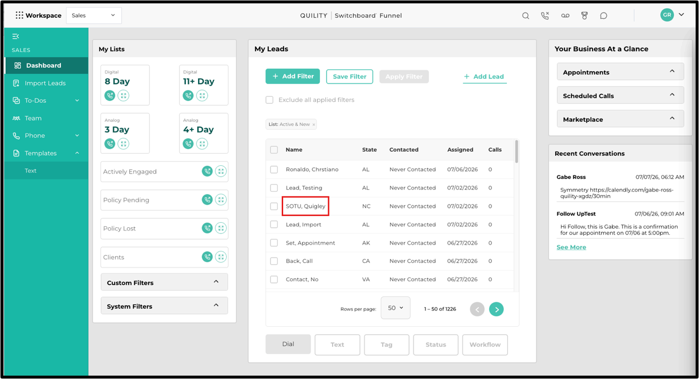This screenshot has width=699, height=379.
Task: Open the chat bubble icon in header
Action: tap(604, 15)
